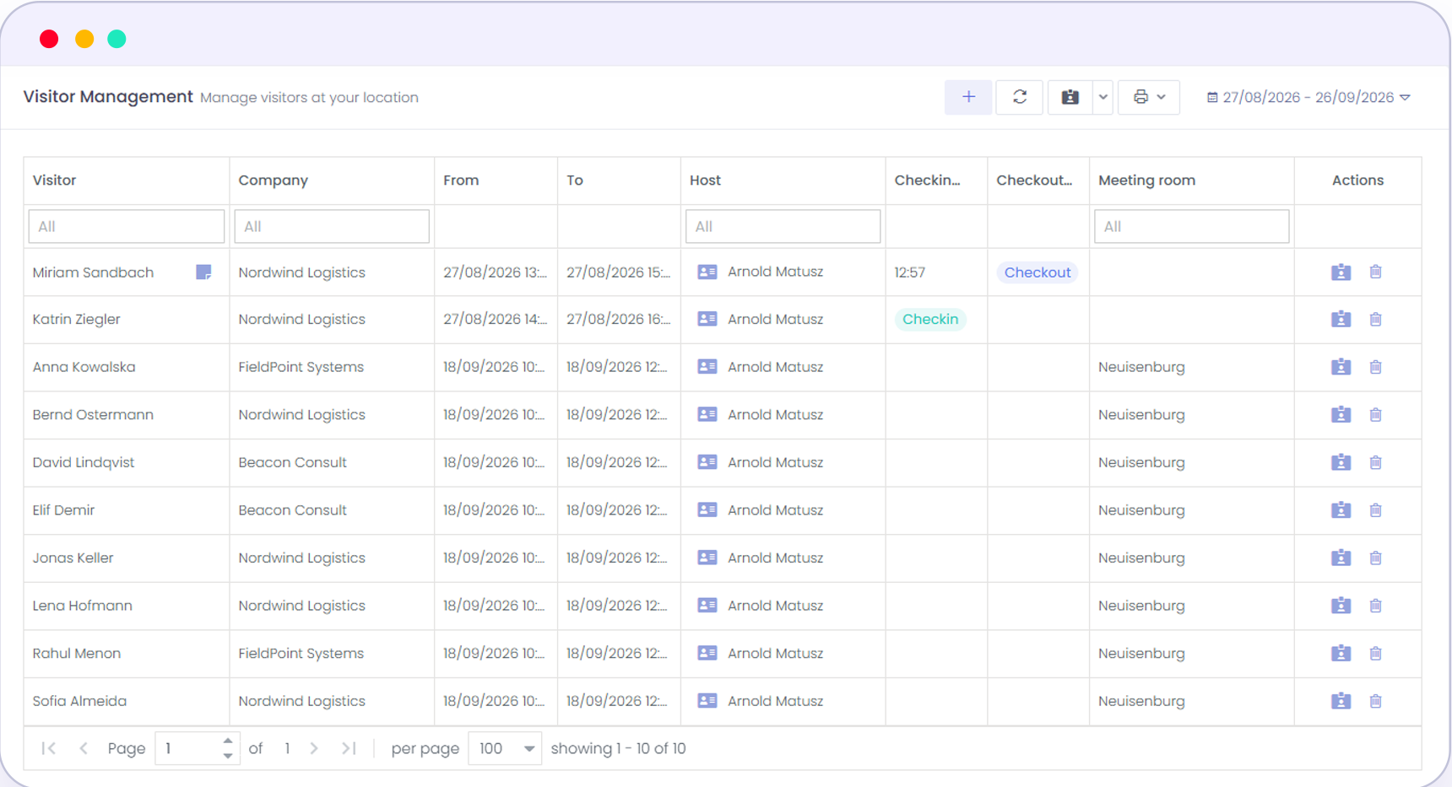The width and height of the screenshot is (1452, 787).
Task: Focus the Meeting room filter field
Action: [1192, 226]
